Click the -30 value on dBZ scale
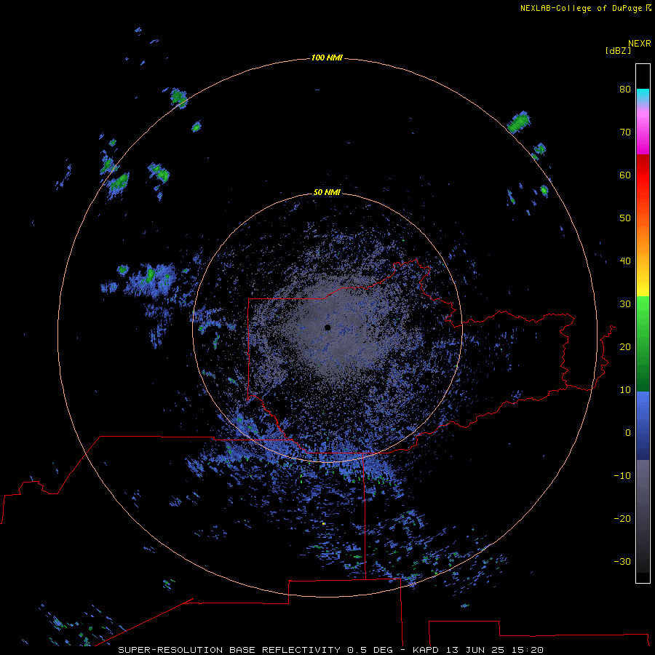 coord(622,562)
